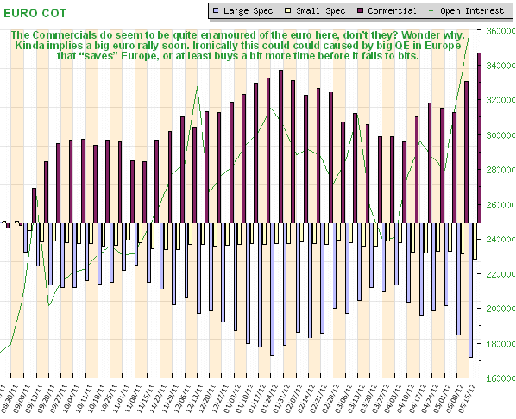Click the 05/15/12 date axis label

point(468,398)
